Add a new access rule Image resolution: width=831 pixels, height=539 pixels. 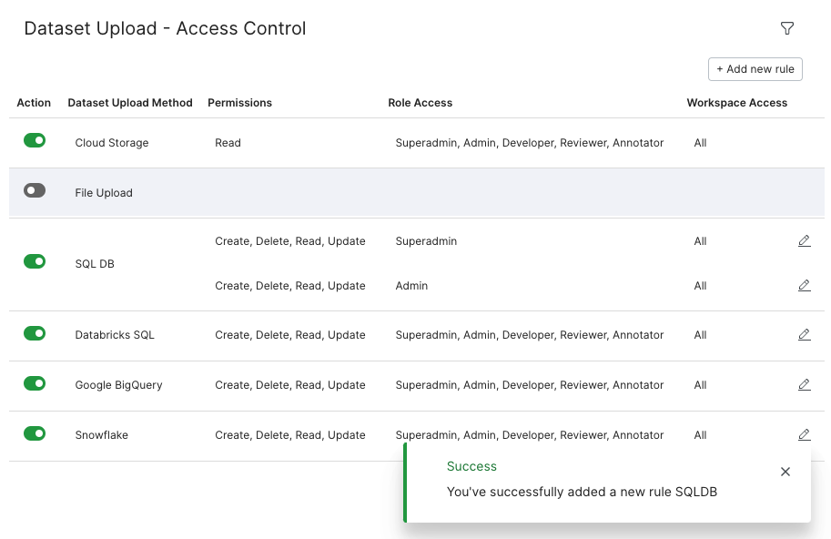[x=755, y=69]
